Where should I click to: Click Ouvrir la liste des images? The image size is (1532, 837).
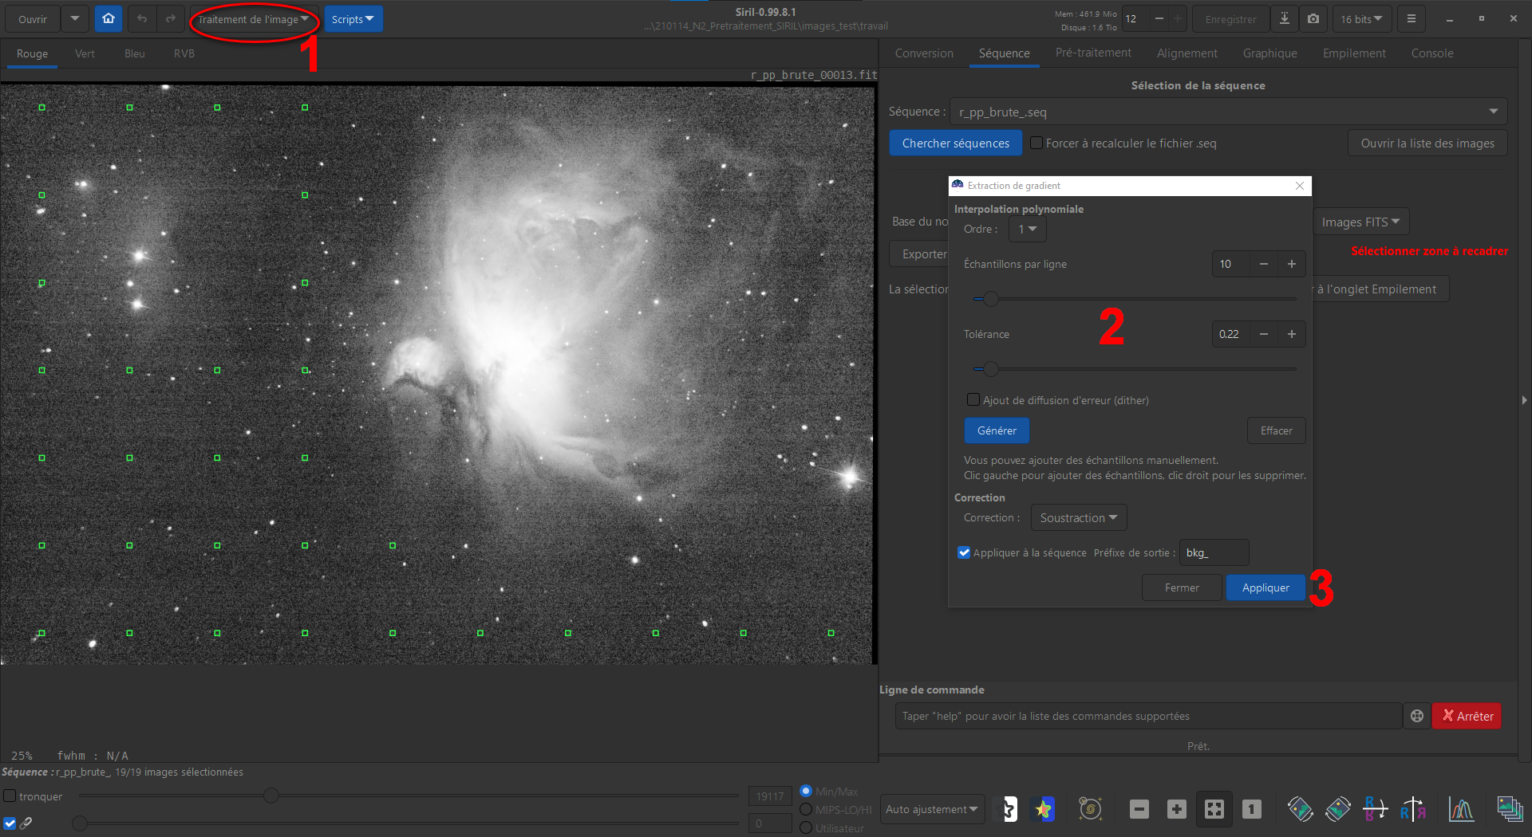click(x=1427, y=143)
